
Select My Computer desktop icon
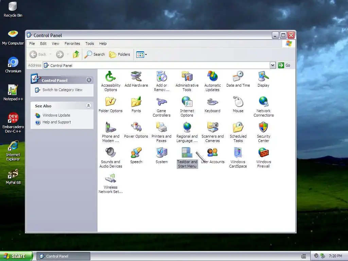(x=13, y=37)
